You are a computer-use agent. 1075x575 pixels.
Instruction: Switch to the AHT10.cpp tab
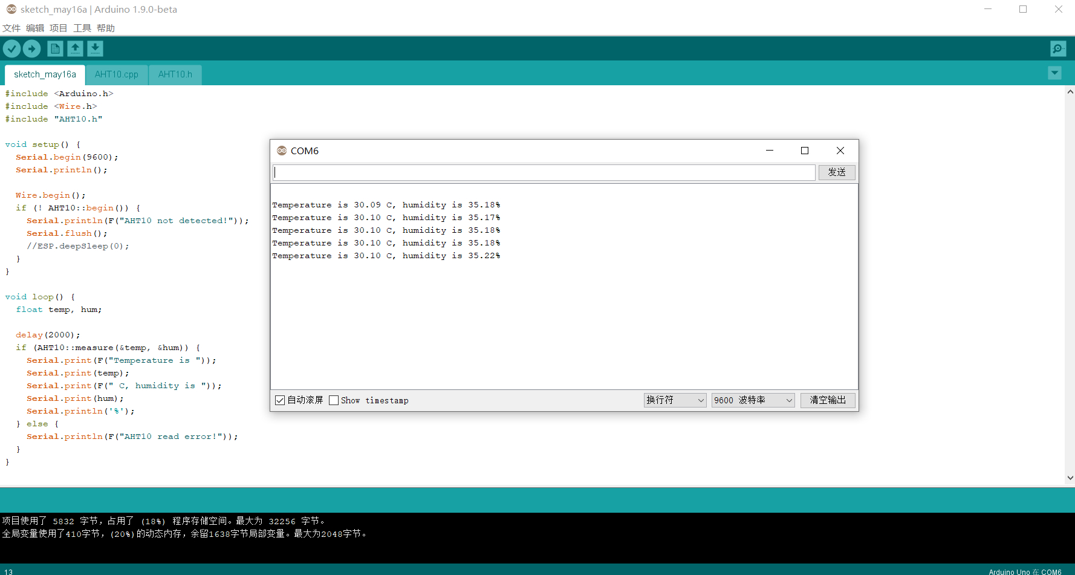coord(116,74)
